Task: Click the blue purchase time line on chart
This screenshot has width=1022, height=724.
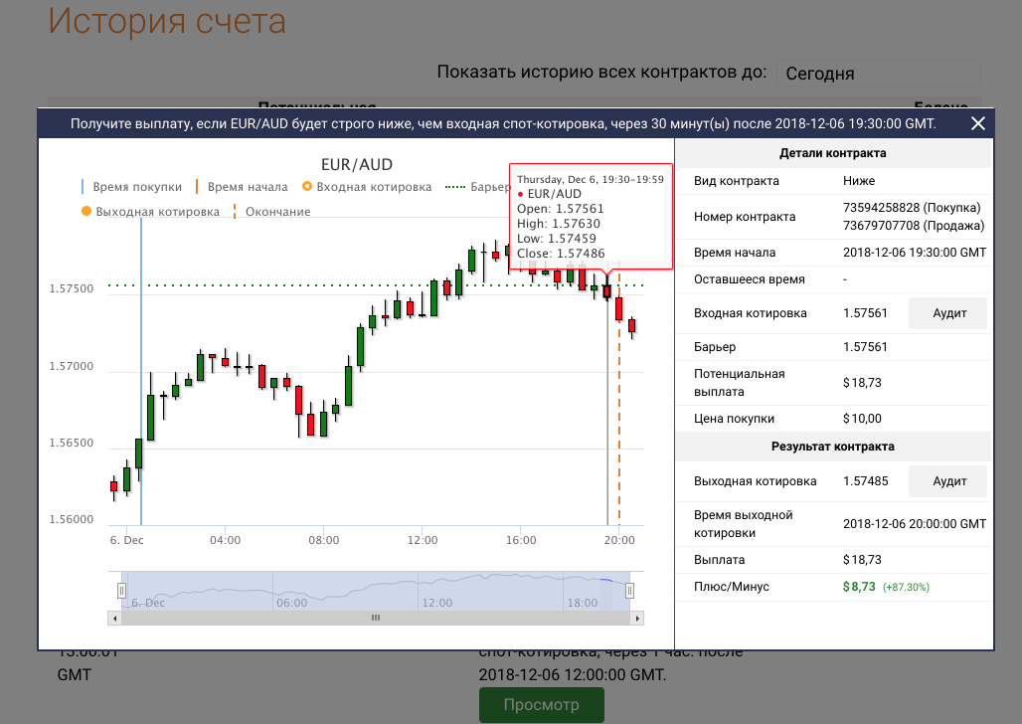Action: pyautogui.click(x=141, y=398)
